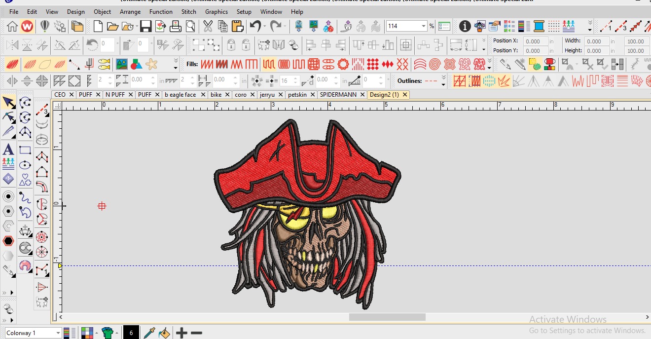The height and width of the screenshot is (339, 651).
Task: Open print preview with the magnifier page icon
Action: [190, 26]
